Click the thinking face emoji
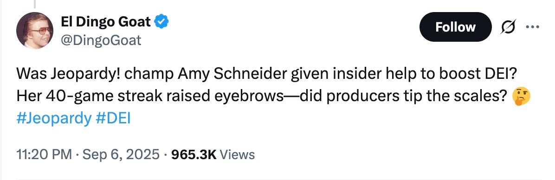Viewport: 555px width, 180px height. 522,96
